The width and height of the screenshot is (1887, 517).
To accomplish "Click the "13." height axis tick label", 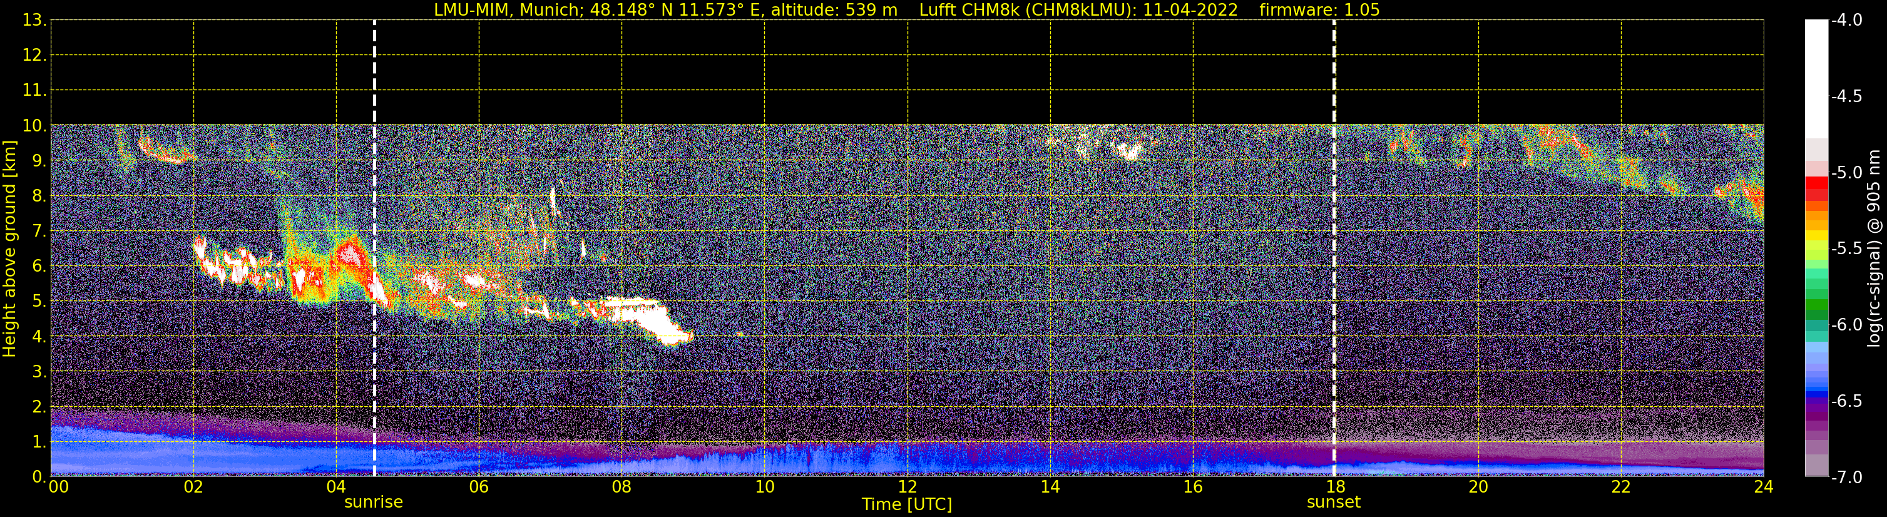I will [34, 21].
